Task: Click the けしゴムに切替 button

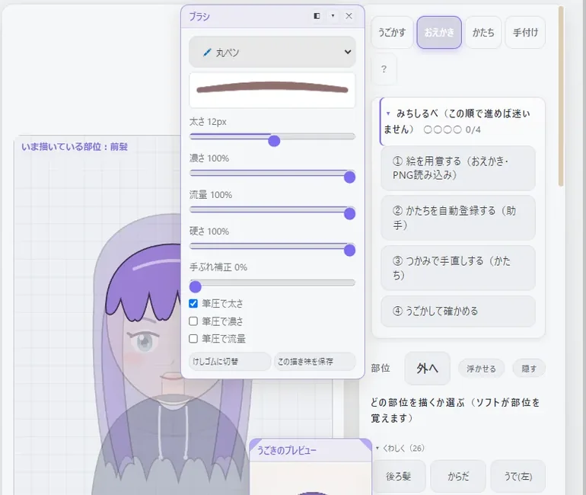Action: tap(230, 362)
